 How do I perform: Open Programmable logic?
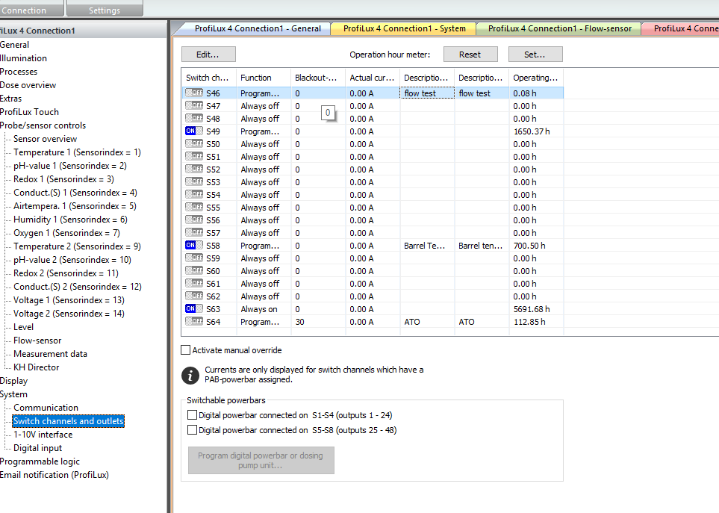(x=40, y=461)
